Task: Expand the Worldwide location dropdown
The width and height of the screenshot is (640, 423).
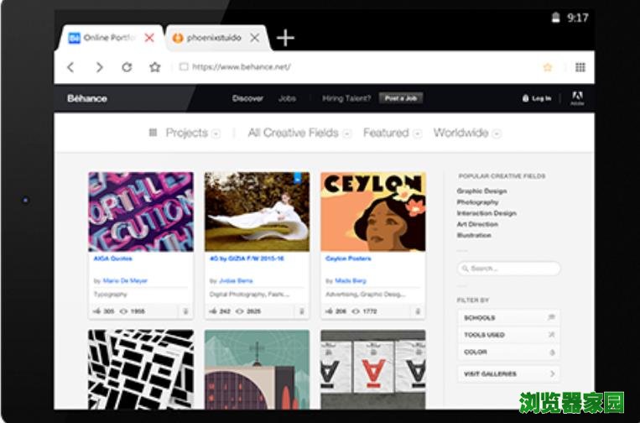Action: 467,133
